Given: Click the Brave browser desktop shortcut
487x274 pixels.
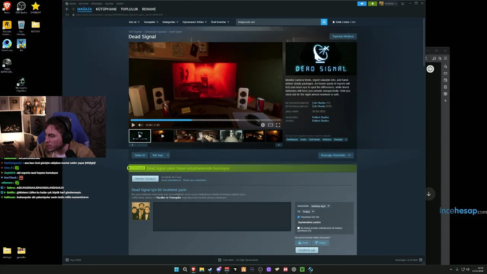Looking at the screenshot, I should click(7, 7).
